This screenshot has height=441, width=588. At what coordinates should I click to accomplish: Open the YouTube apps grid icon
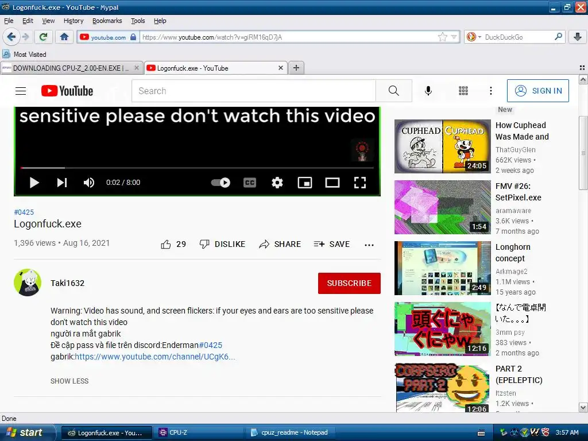click(463, 91)
